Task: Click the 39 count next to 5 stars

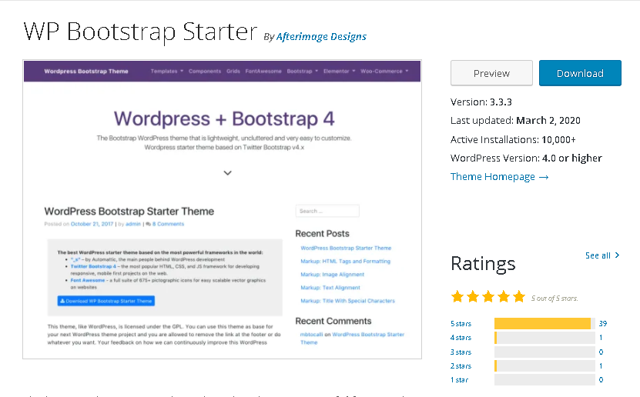Action: click(603, 324)
